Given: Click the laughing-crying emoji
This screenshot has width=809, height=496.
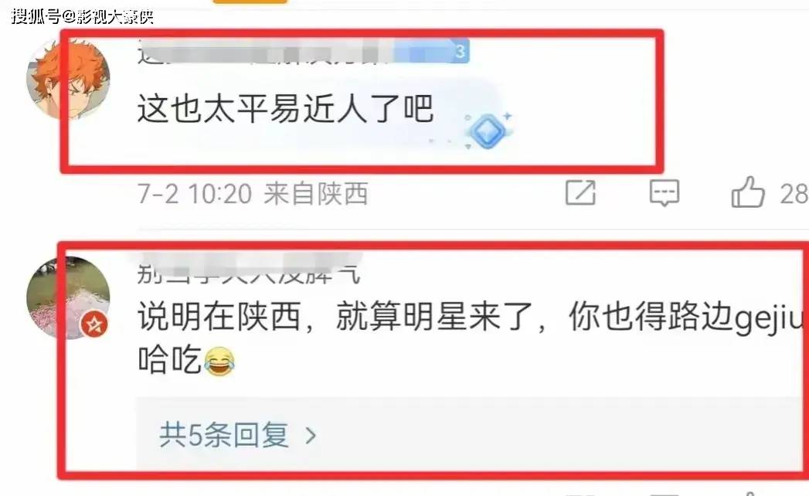Looking at the screenshot, I should (x=219, y=361).
